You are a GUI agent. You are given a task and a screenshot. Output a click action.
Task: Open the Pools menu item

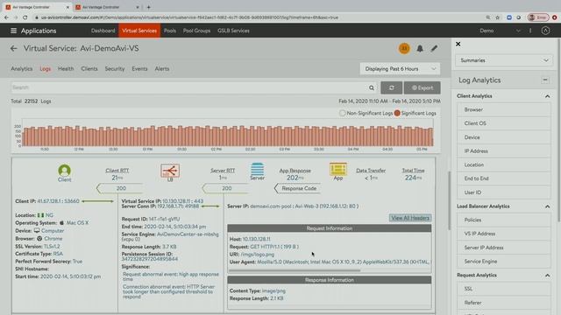click(x=170, y=31)
